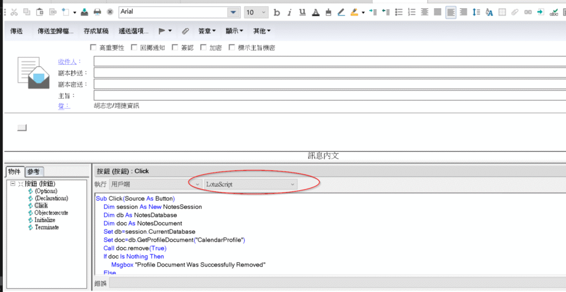This screenshot has height=292, width=566.
Task: Check the 回鄉通知 option
Action: pos(134,48)
